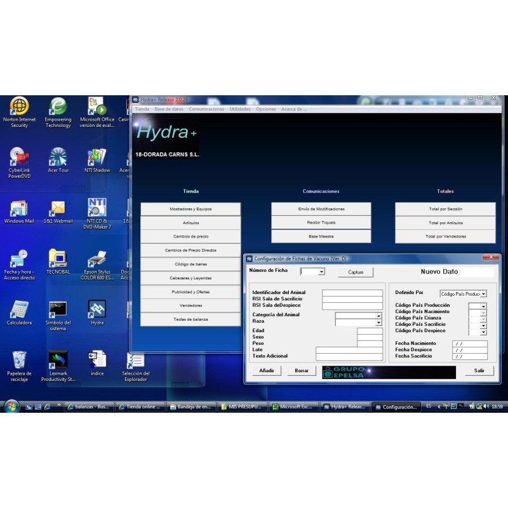Screen dimensions: 508x508
Task: Open the Artículos section in Tienda panel
Action: coord(192,222)
